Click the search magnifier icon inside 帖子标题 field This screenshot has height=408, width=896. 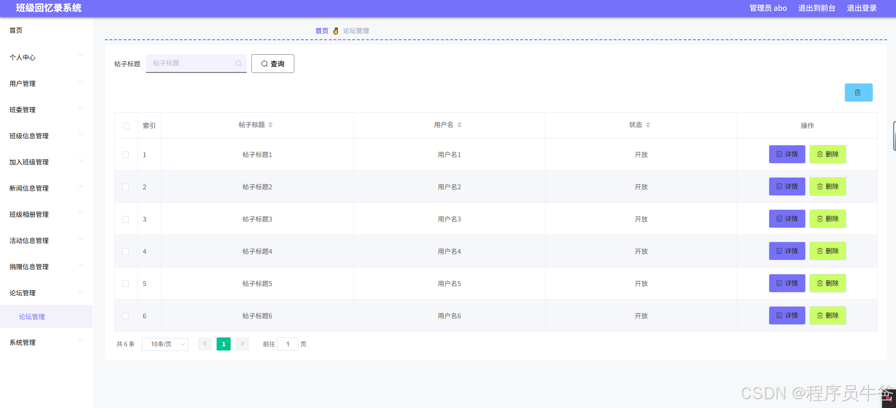pyautogui.click(x=238, y=64)
